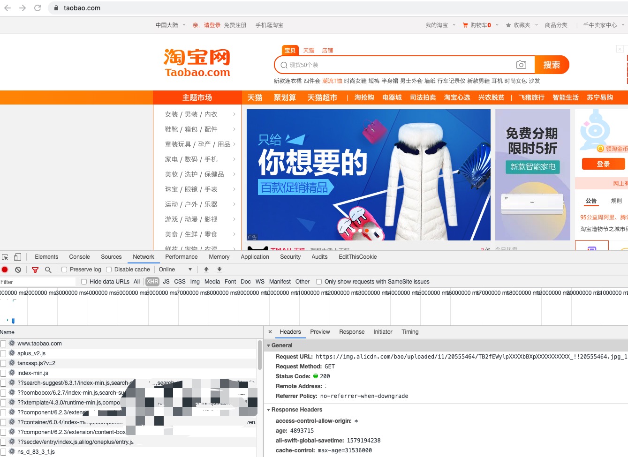Open the 天猫超市 nav link
The width and height of the screenshot is (628, 457).
point(322,97)
